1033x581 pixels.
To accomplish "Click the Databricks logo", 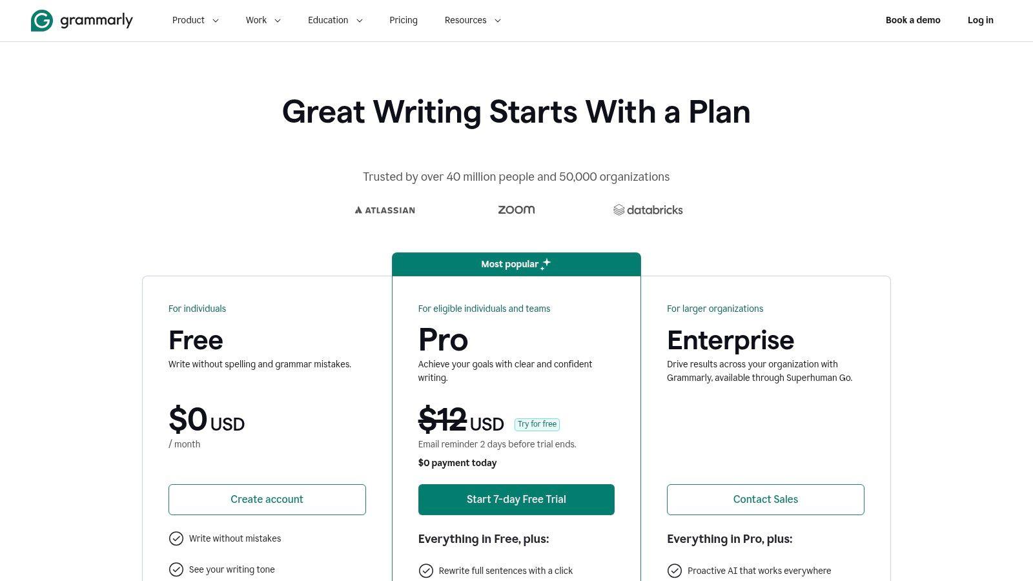I will coord(648,210).
